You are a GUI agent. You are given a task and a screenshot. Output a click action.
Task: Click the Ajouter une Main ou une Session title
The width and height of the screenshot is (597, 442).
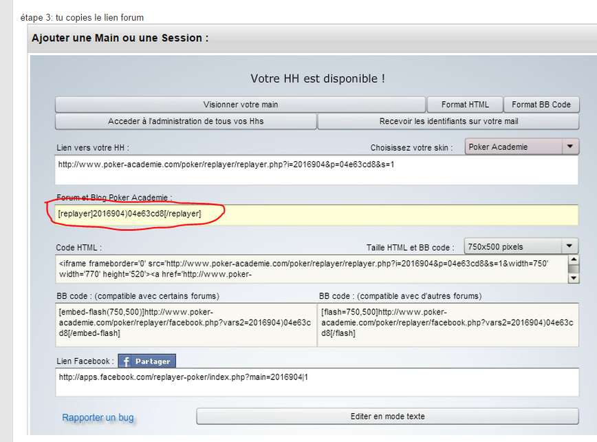pos(120,38)
